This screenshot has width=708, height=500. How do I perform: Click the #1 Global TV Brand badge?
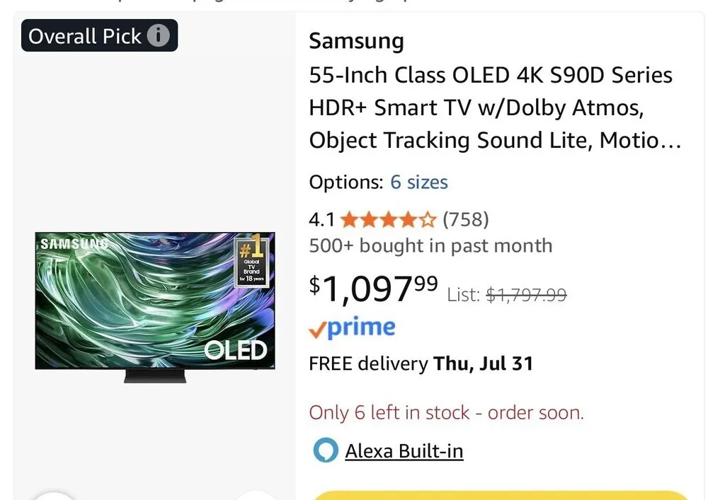(x=251, y=262)
